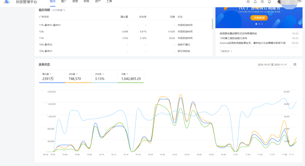The image size is (305, 166).
Task: Expand the 花费 metric dropdown
Action: pyautogui.click(x=127, y=74)
